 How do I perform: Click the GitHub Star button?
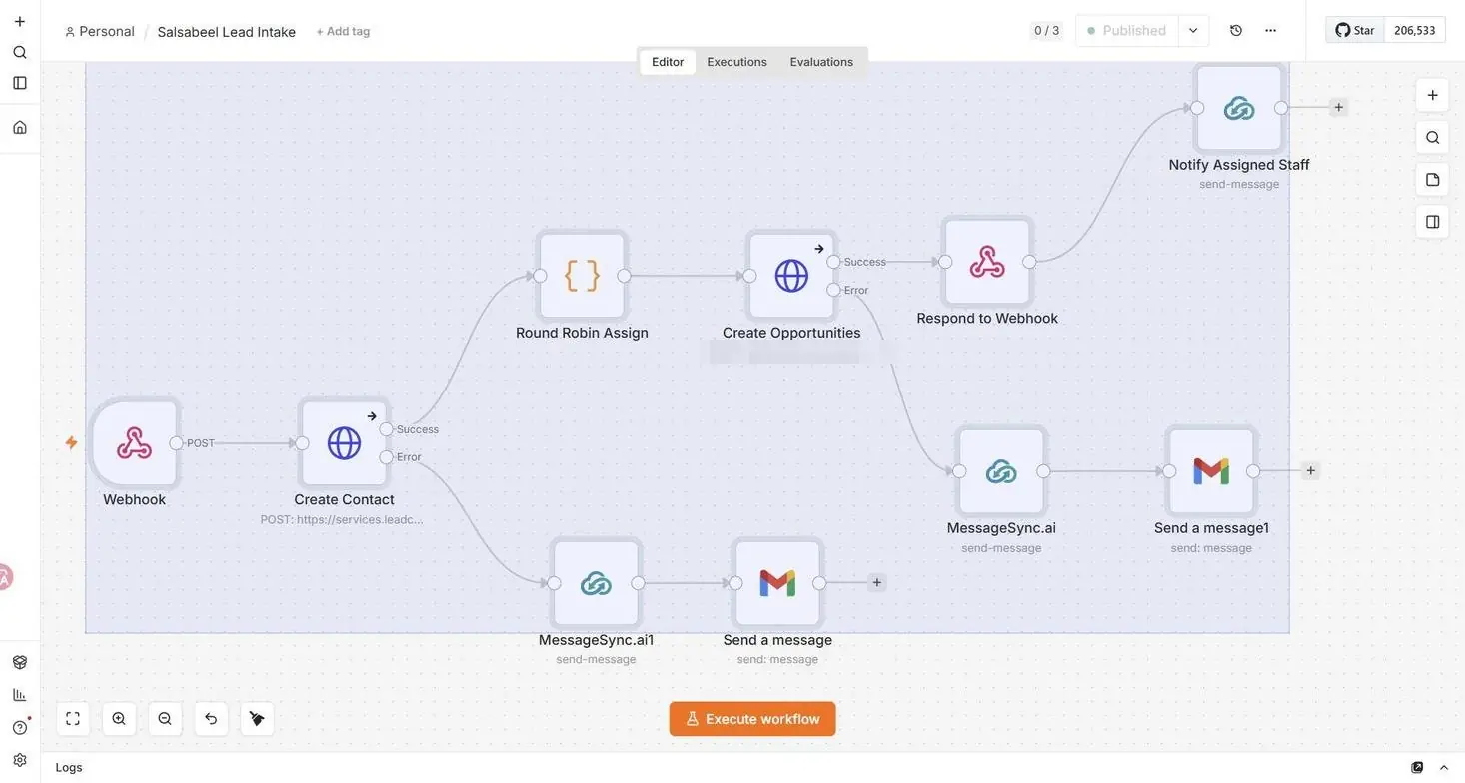click(x=1355, y=30)
